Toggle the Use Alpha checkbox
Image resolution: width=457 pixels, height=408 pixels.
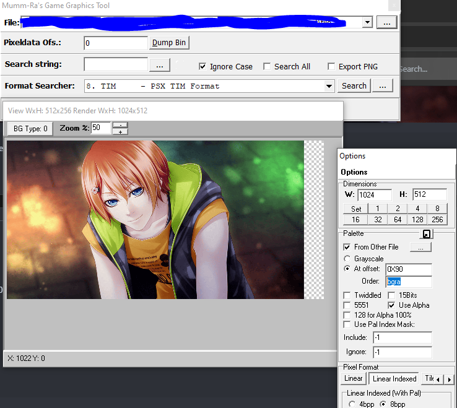391,305
